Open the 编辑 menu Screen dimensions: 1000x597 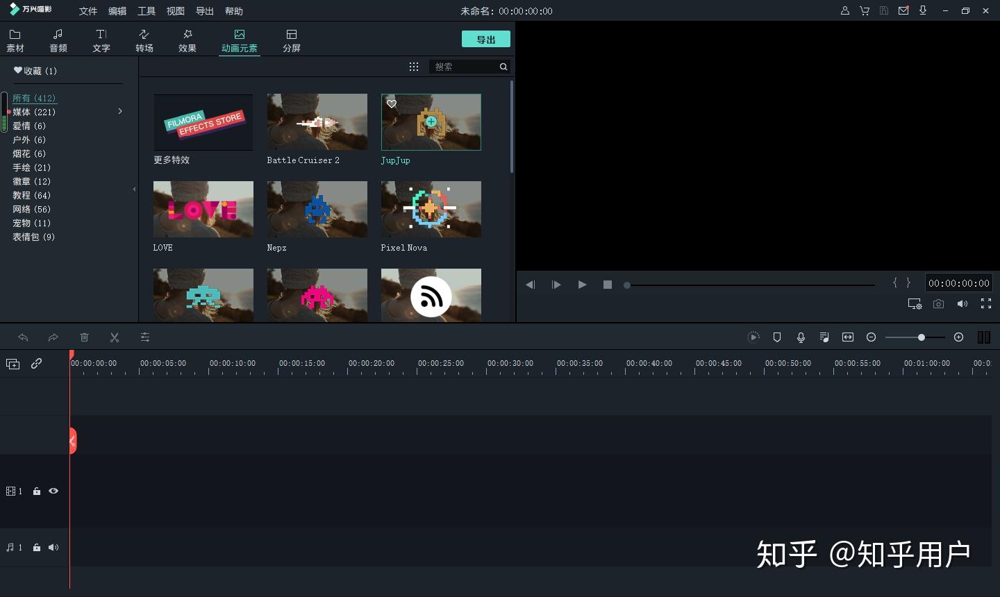tap(117, 11)
